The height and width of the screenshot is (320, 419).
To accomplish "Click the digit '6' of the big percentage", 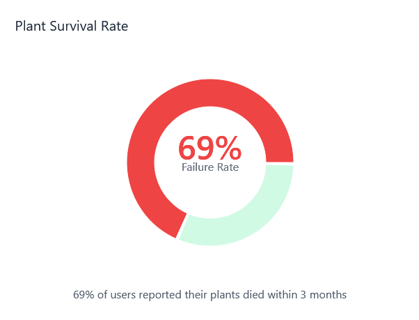I will (x=187, y=148).
